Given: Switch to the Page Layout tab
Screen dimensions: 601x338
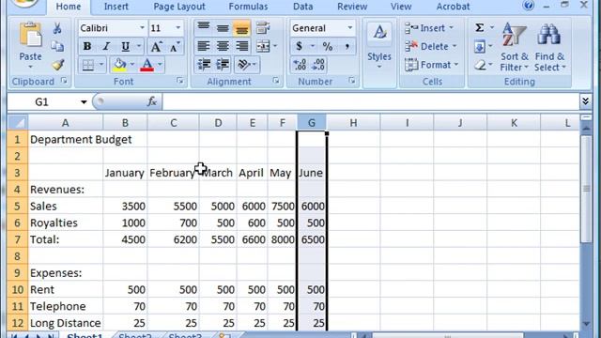Looking at the screenshot, I should coord(179,7).
